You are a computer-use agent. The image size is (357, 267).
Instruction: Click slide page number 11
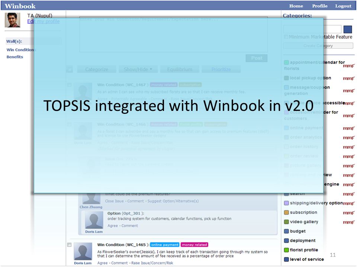pos(332,255)
